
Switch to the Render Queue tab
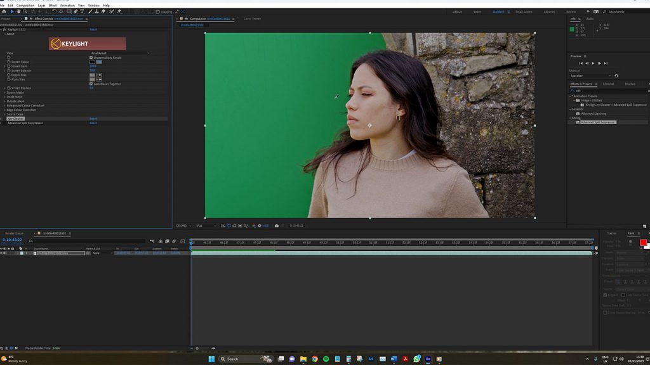point(14,233)
